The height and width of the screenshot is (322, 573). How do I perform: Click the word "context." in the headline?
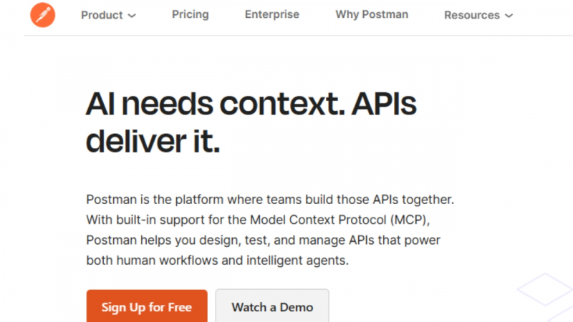(282, 104)
